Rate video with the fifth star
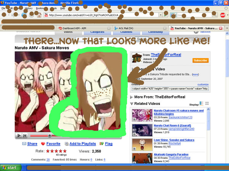 (65, 151)
